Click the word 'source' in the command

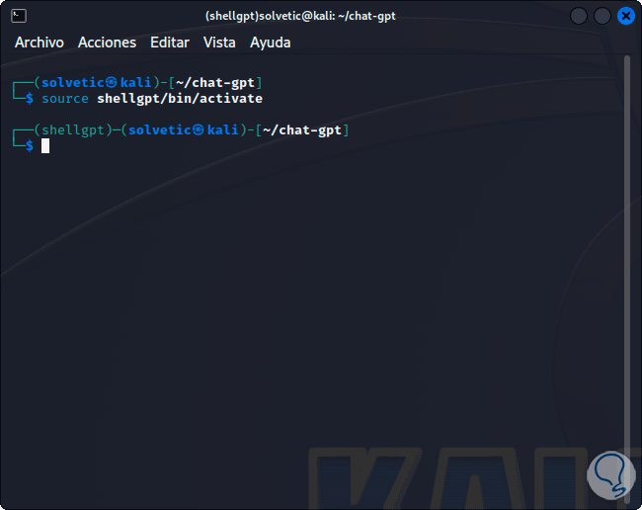(x=65, y=99)
